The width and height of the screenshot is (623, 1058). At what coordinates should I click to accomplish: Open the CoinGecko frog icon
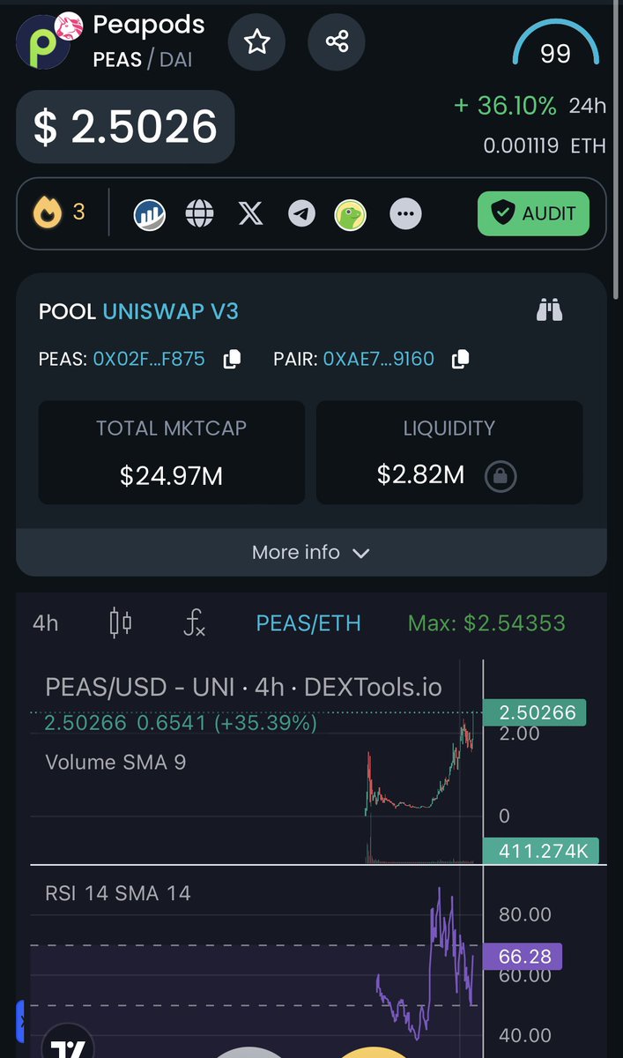point(351,214)
